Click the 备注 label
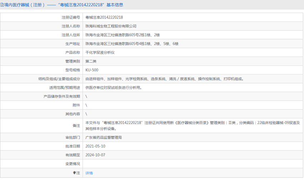 (x=76, y=126)
